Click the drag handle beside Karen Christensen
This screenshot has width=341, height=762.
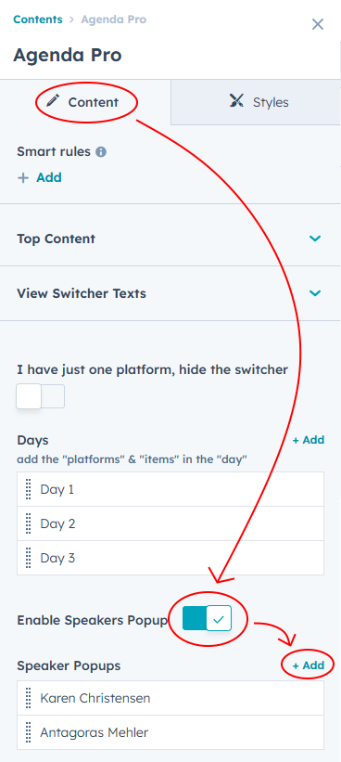pyautogui.click(x=28, y=698)
